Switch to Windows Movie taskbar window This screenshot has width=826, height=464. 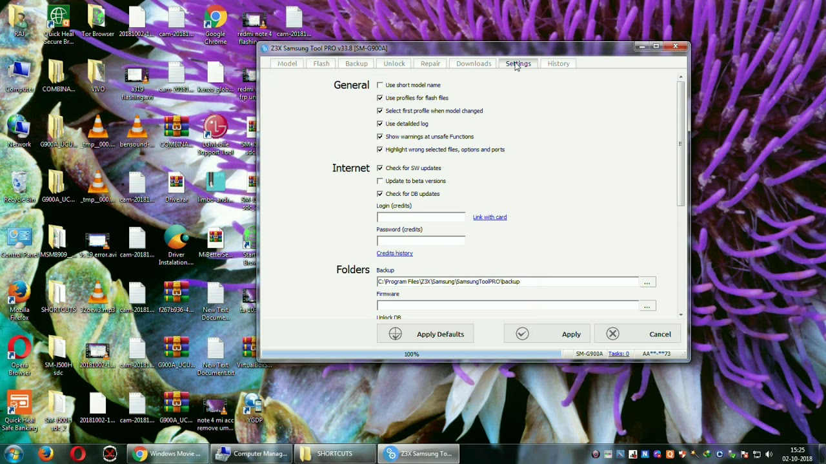168,454
